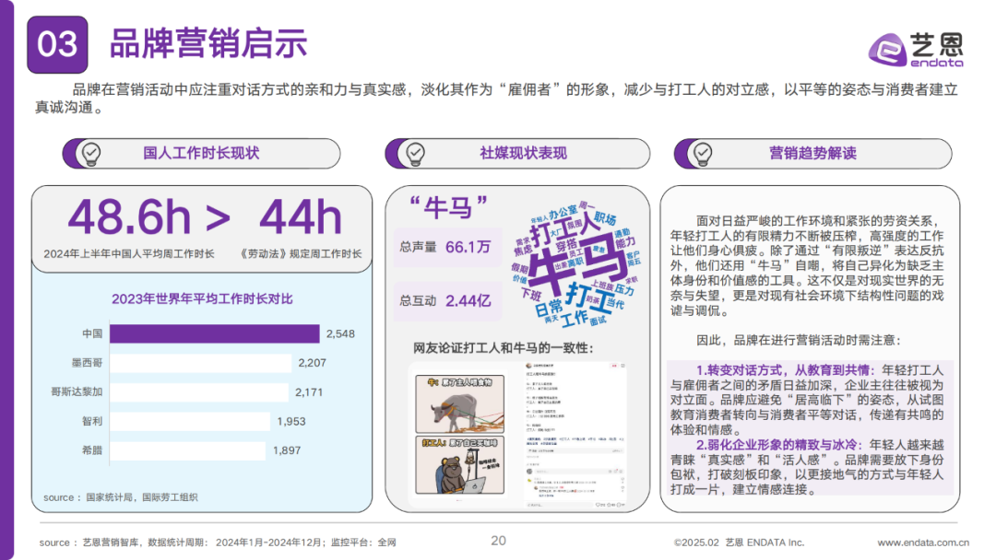This screenshot has width=996, height=560.
Task: Click the 哥斯达黎加 axis label
Action: tap(77, 392)
